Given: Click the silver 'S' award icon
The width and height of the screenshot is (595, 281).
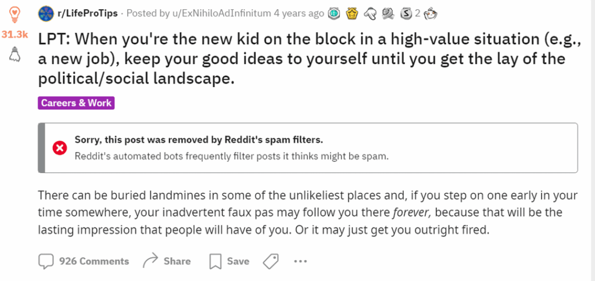Looking at the screenshot, I should tap(406, 14).
